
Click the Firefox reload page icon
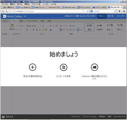point(88,11)
